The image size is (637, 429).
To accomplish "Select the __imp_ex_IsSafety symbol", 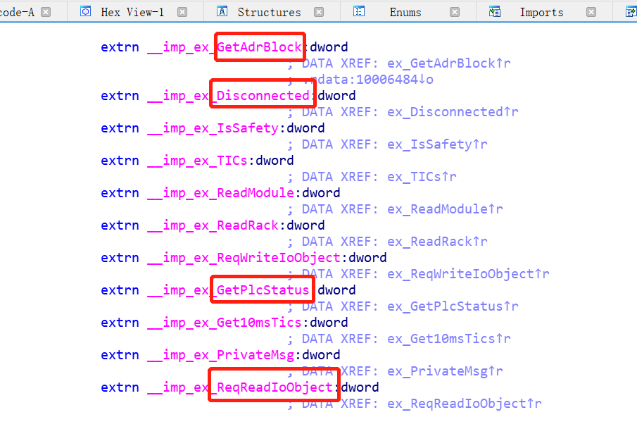I will click(213, 128).
